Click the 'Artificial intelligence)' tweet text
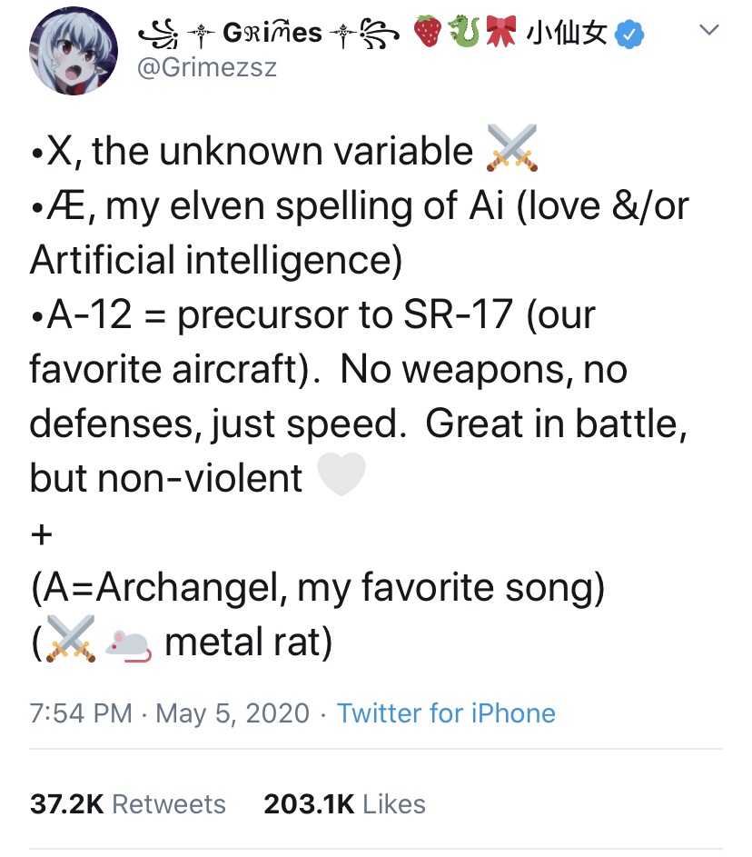This screenshot has width=752, height=857. (215, 261)
